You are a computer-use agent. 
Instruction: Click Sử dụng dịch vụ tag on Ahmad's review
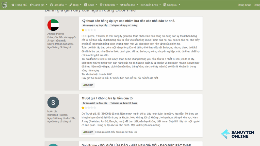pos(95,26)
